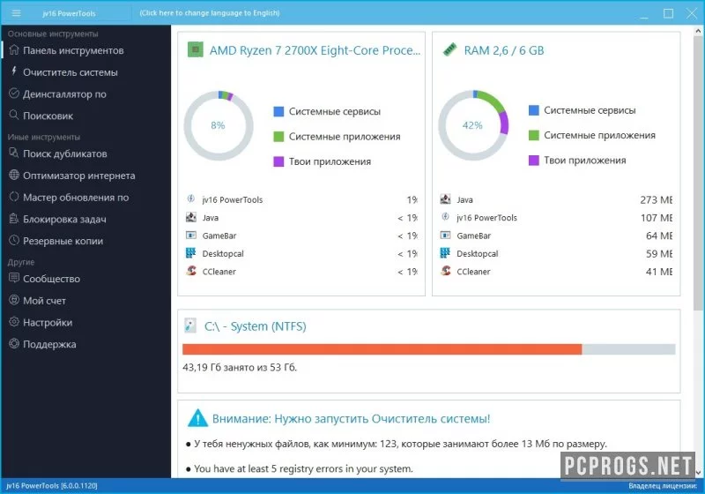Click the GameBar icon in the CPU list
The image size is (705, 494).
coord(191,236)
